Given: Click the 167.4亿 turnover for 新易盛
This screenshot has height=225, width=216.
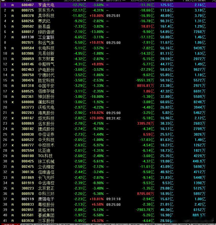Looking at the screenshot, I should pyautogui.click(x=167, y=26).
